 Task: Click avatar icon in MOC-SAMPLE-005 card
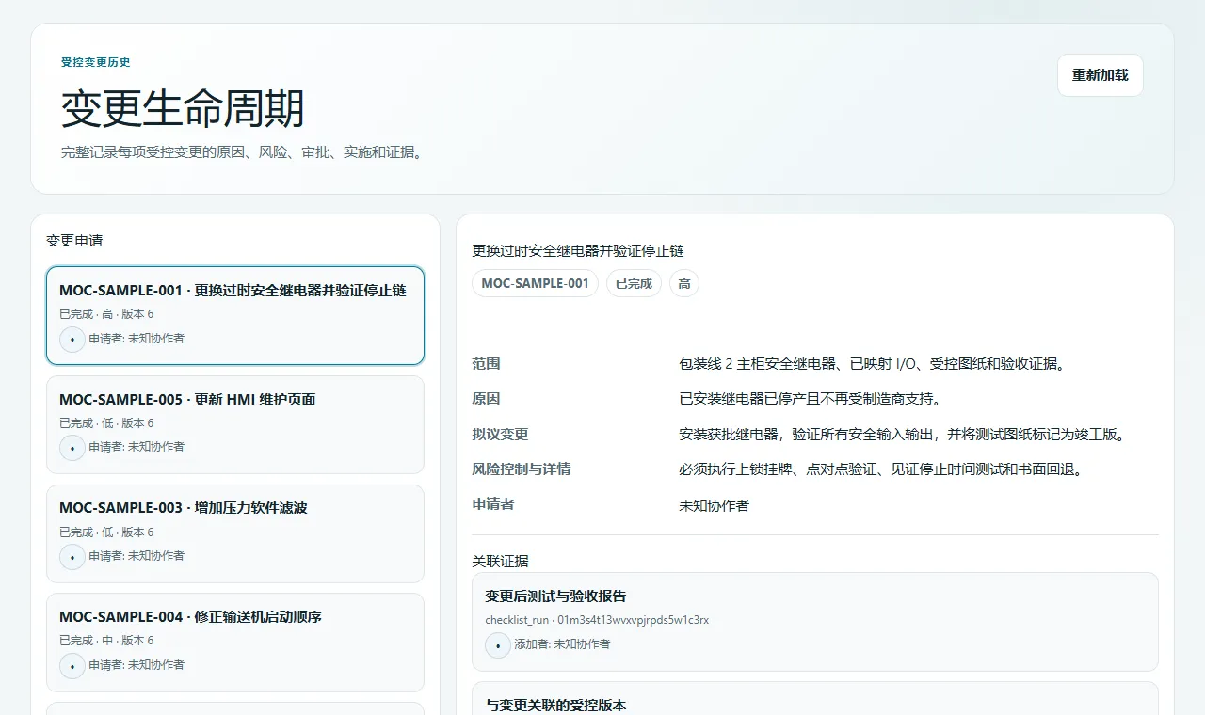coord(72,448)
